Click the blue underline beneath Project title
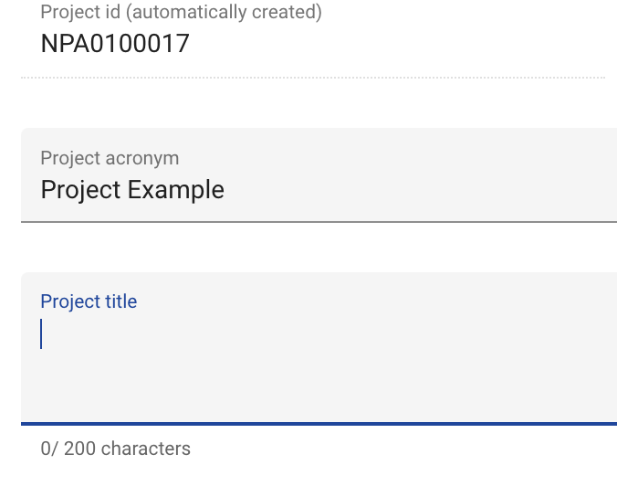 pyautogui.click(x=319, y=424)
